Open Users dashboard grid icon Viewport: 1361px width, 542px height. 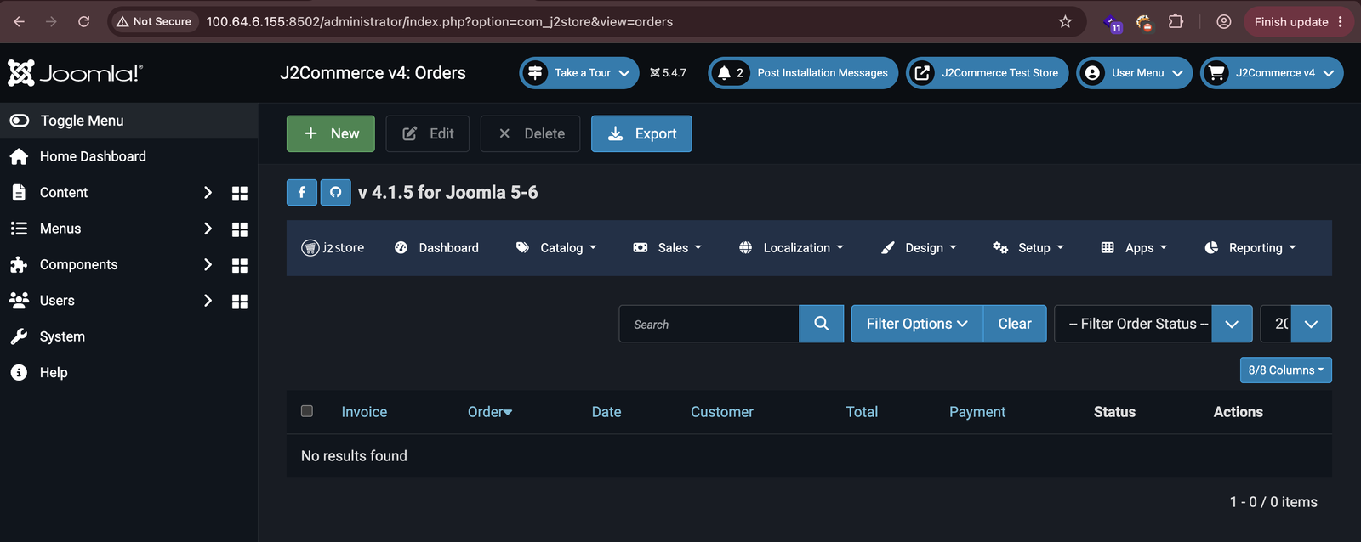[x=240, y=302]
